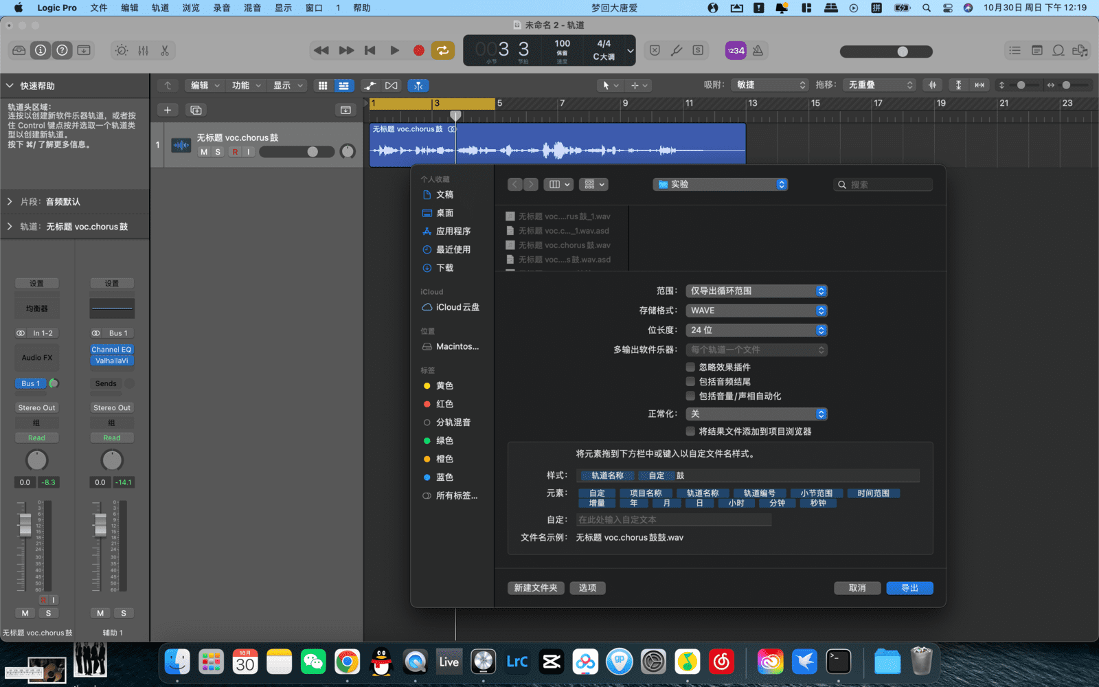
Task: Start playback with the Play button
Action: (394, 50)
